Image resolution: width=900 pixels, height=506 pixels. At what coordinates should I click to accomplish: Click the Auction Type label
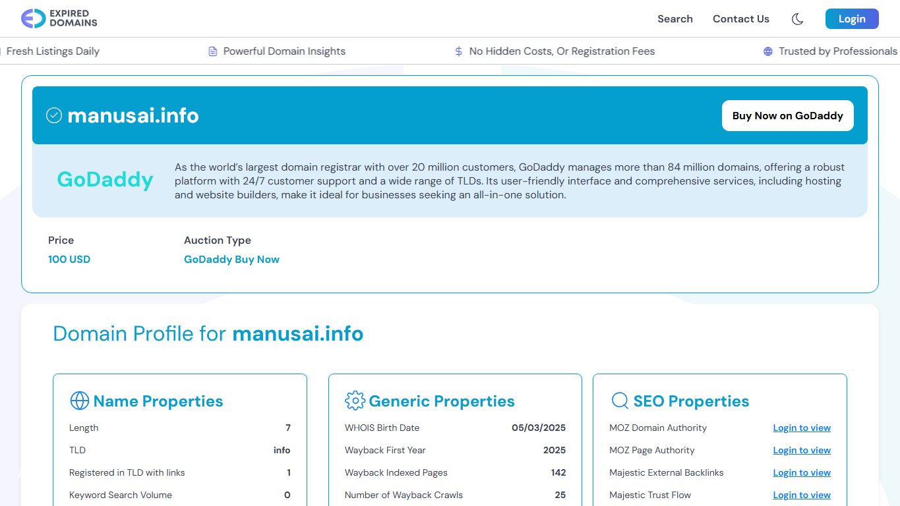218,240
